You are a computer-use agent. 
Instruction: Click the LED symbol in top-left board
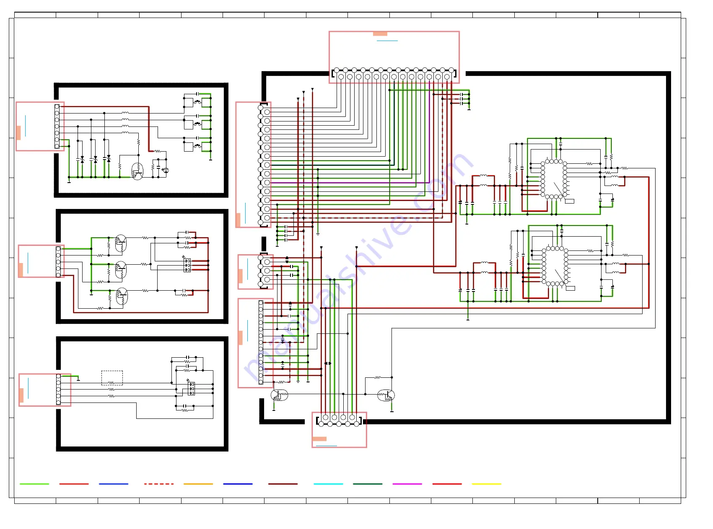[166, 170]
